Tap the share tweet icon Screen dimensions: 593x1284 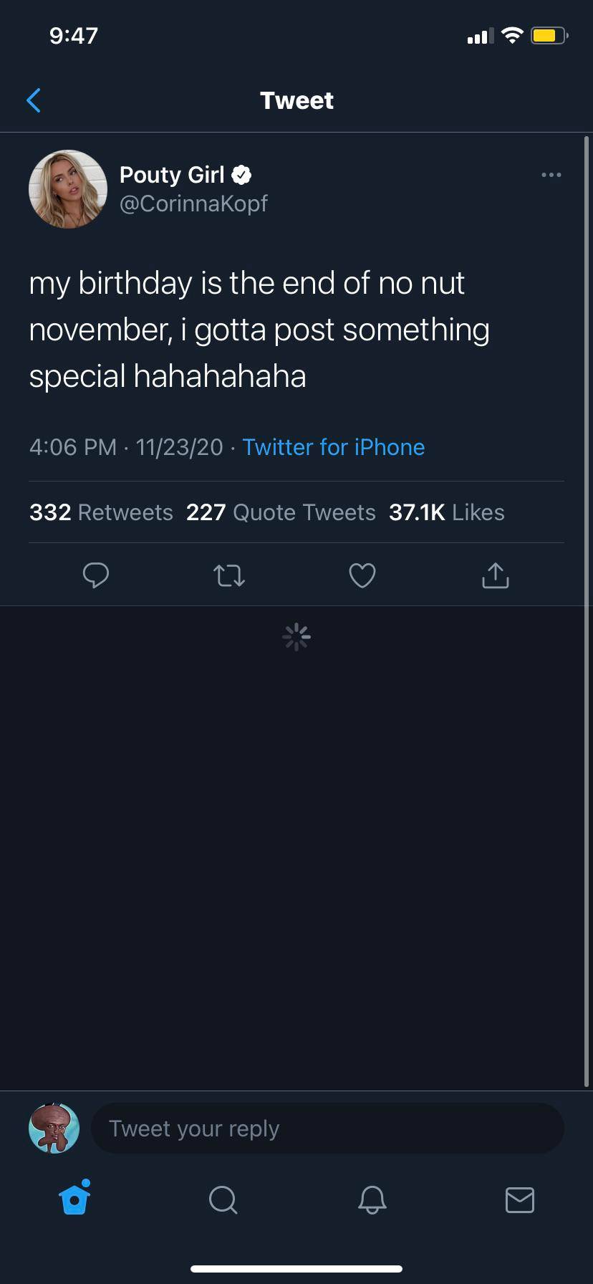click(496, 575)
